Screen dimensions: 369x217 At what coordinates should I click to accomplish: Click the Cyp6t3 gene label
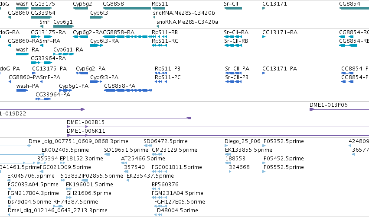99,13
